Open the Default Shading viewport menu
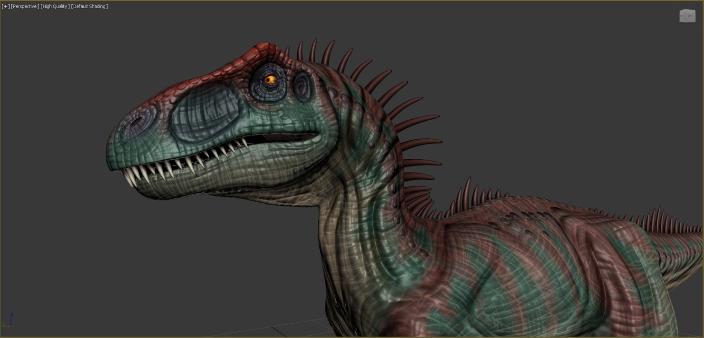This screenshot has width=704, height=338. [89, 6]
